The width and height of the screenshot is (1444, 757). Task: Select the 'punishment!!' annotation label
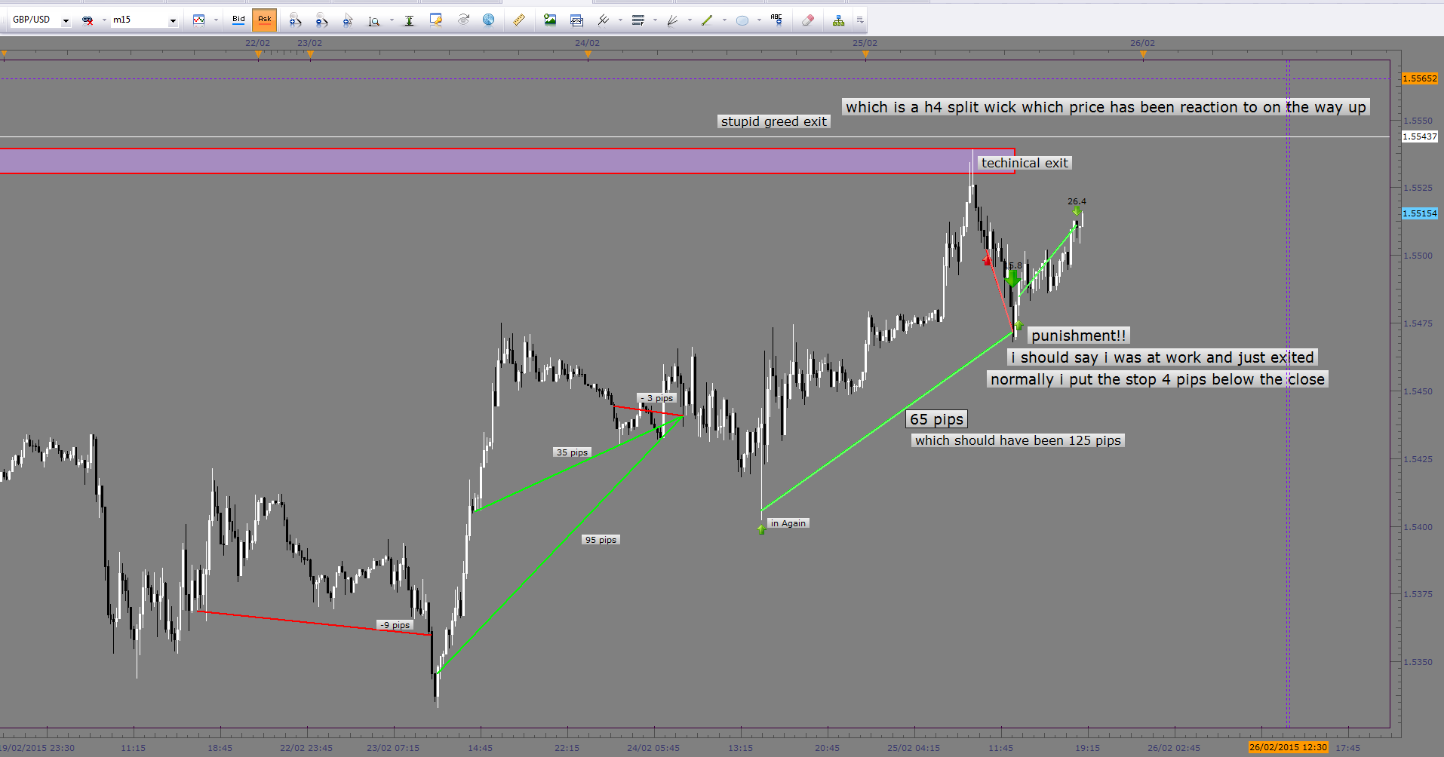click(x=1079, y=336)
